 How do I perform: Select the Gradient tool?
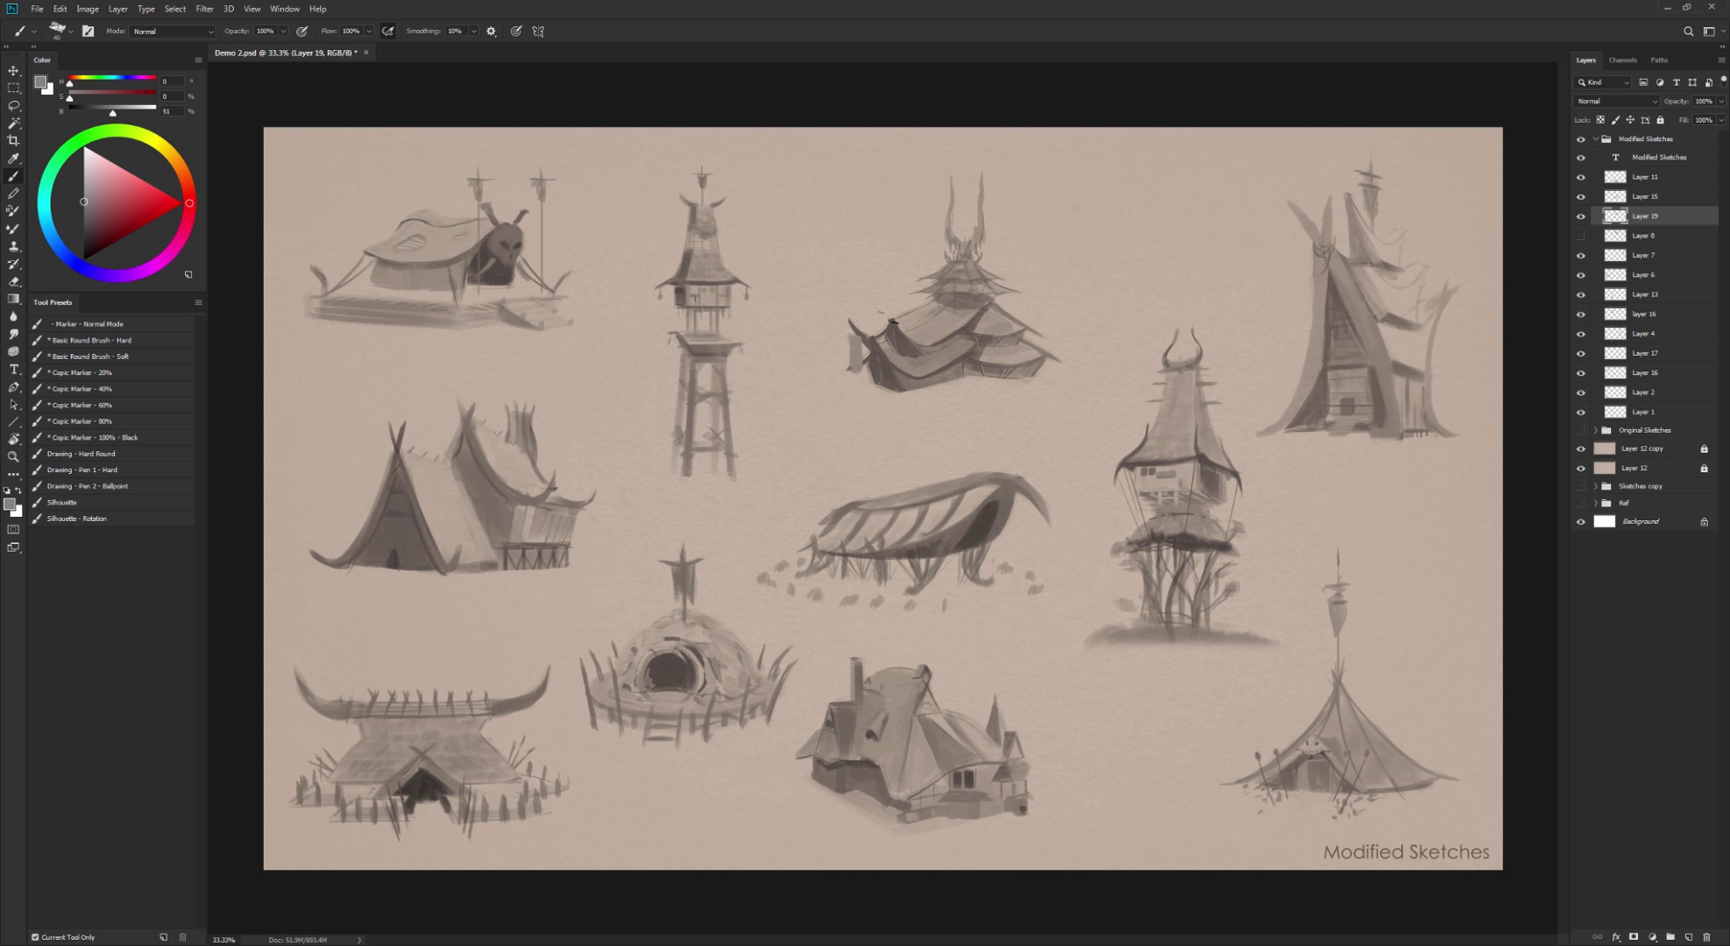[13, 299]
